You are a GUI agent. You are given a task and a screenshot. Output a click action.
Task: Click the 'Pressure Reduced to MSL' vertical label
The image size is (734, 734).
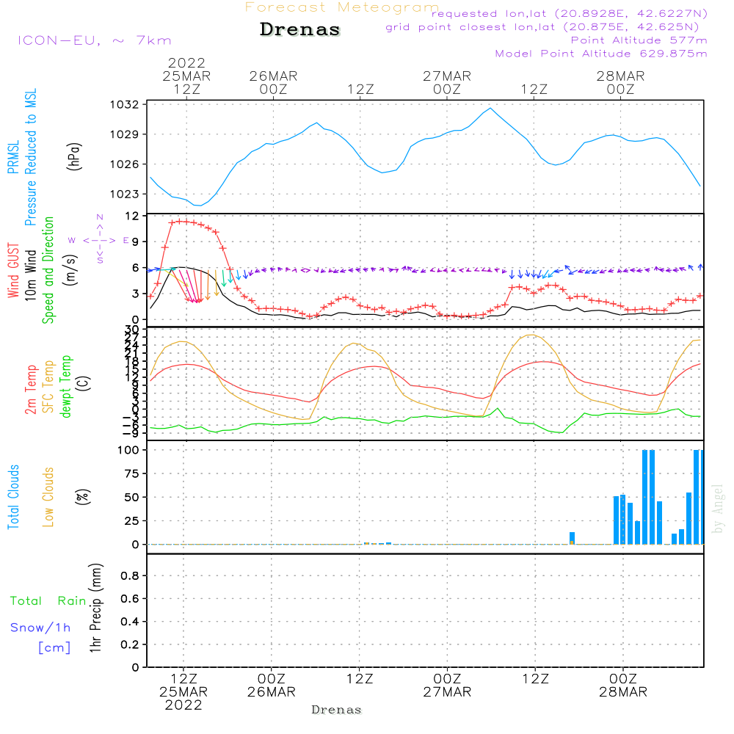pos(30,157)
